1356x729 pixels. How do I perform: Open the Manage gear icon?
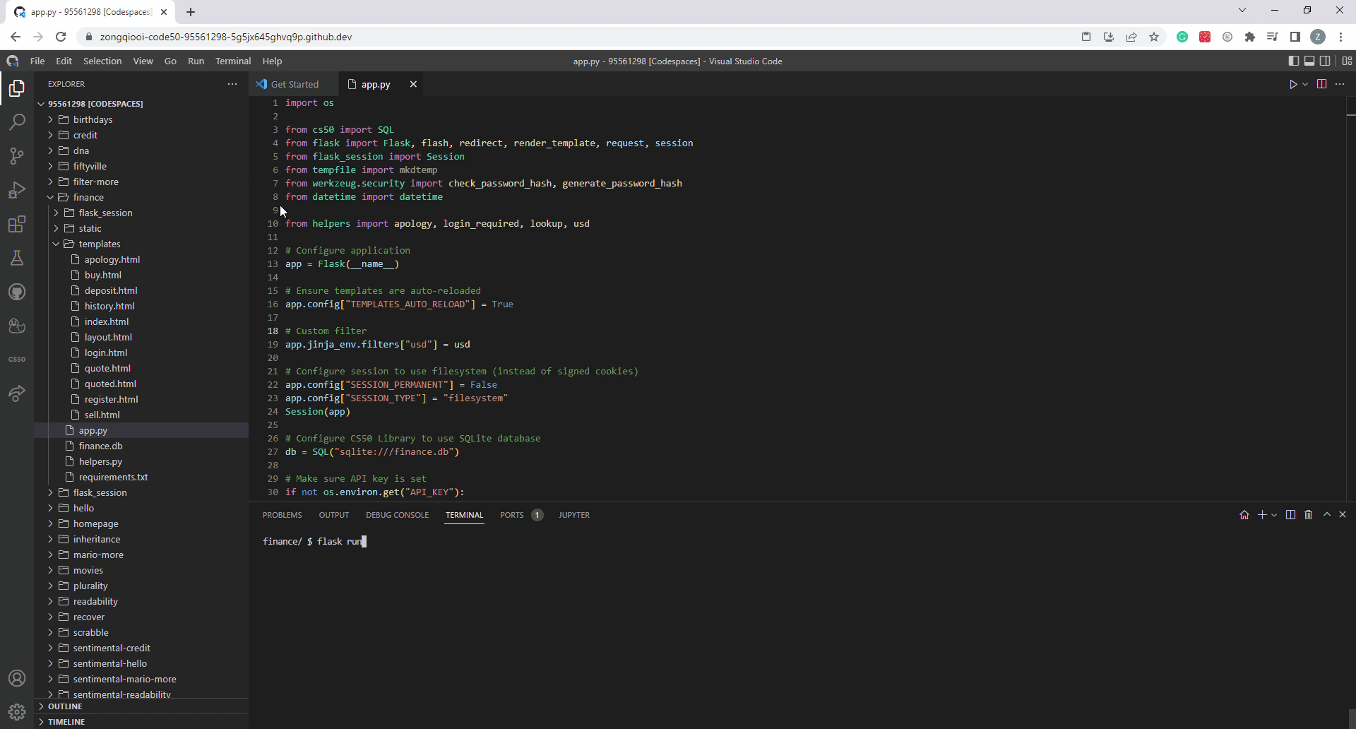point(17,712)
